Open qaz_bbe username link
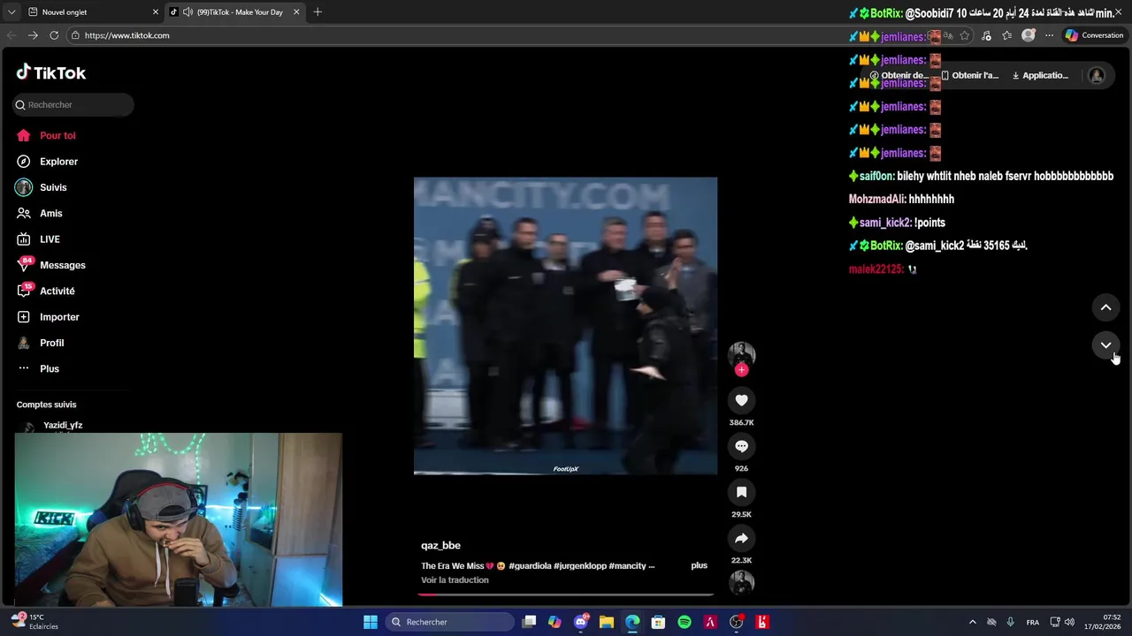The width and height of the screenshot is (1132, 636). point(440,546)
